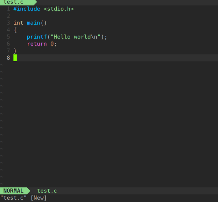This screenshot has width=218, height=202.
Task: Click line number 1 in the gutter
Action: pyautogui.click(x=8, y=9)
